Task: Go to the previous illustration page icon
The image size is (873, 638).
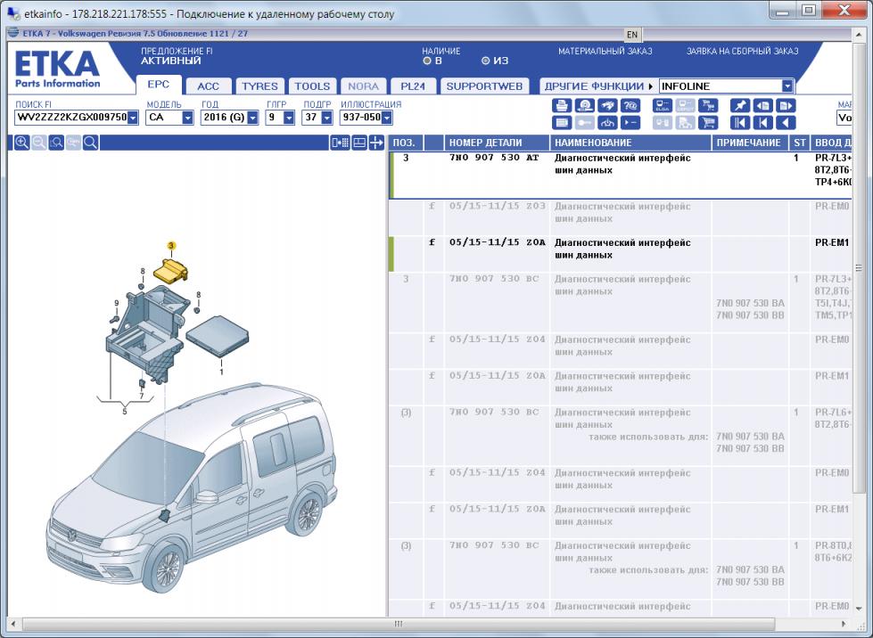Action: pos(762,106)
